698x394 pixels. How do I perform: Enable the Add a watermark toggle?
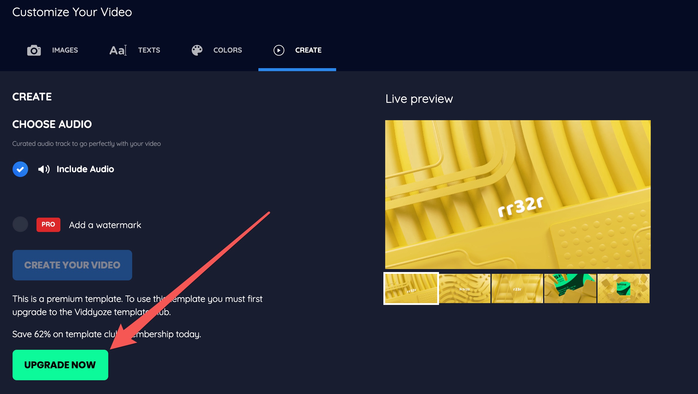[x=20, y=225]
